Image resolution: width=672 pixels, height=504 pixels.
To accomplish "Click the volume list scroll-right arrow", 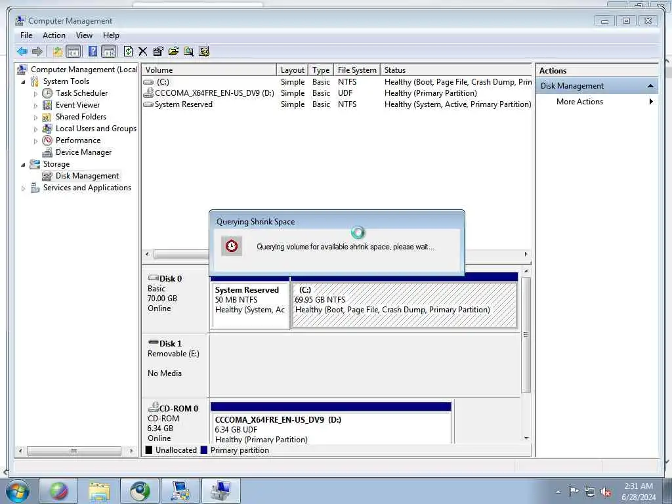I will pyautogui.click(x=526, y=254).
